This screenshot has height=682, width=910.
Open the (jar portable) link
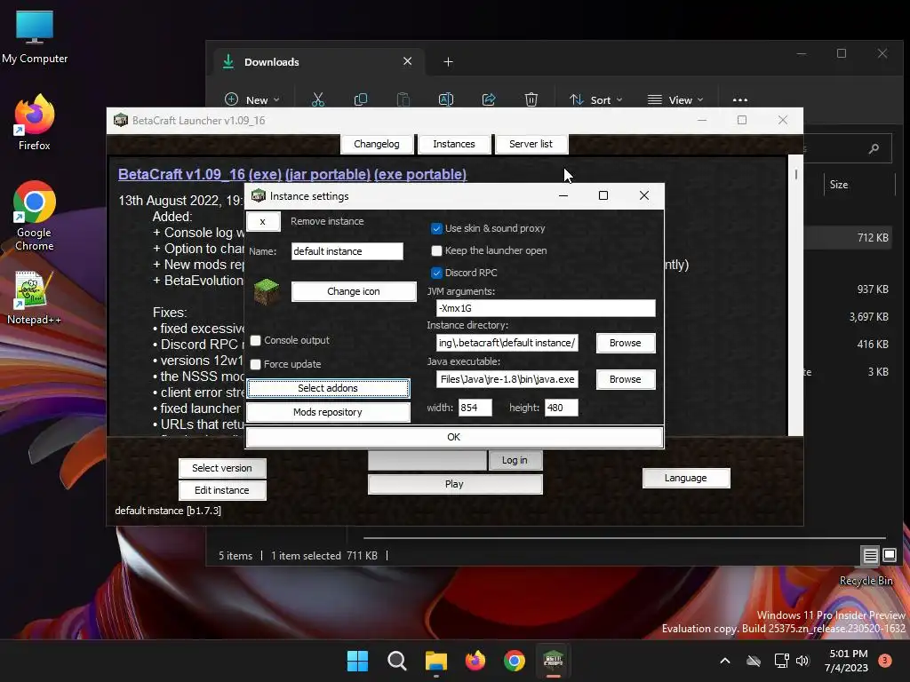[x=327, y=174]
